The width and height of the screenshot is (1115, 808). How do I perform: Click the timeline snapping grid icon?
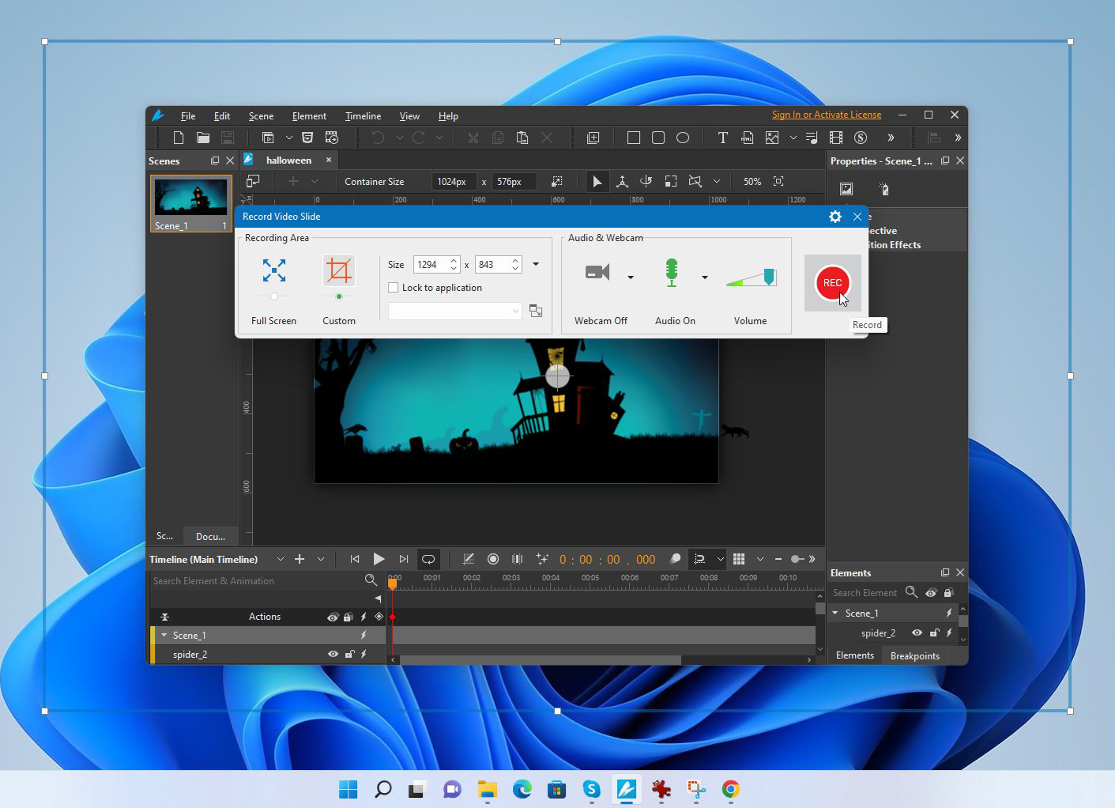click(x=739, y=559)
